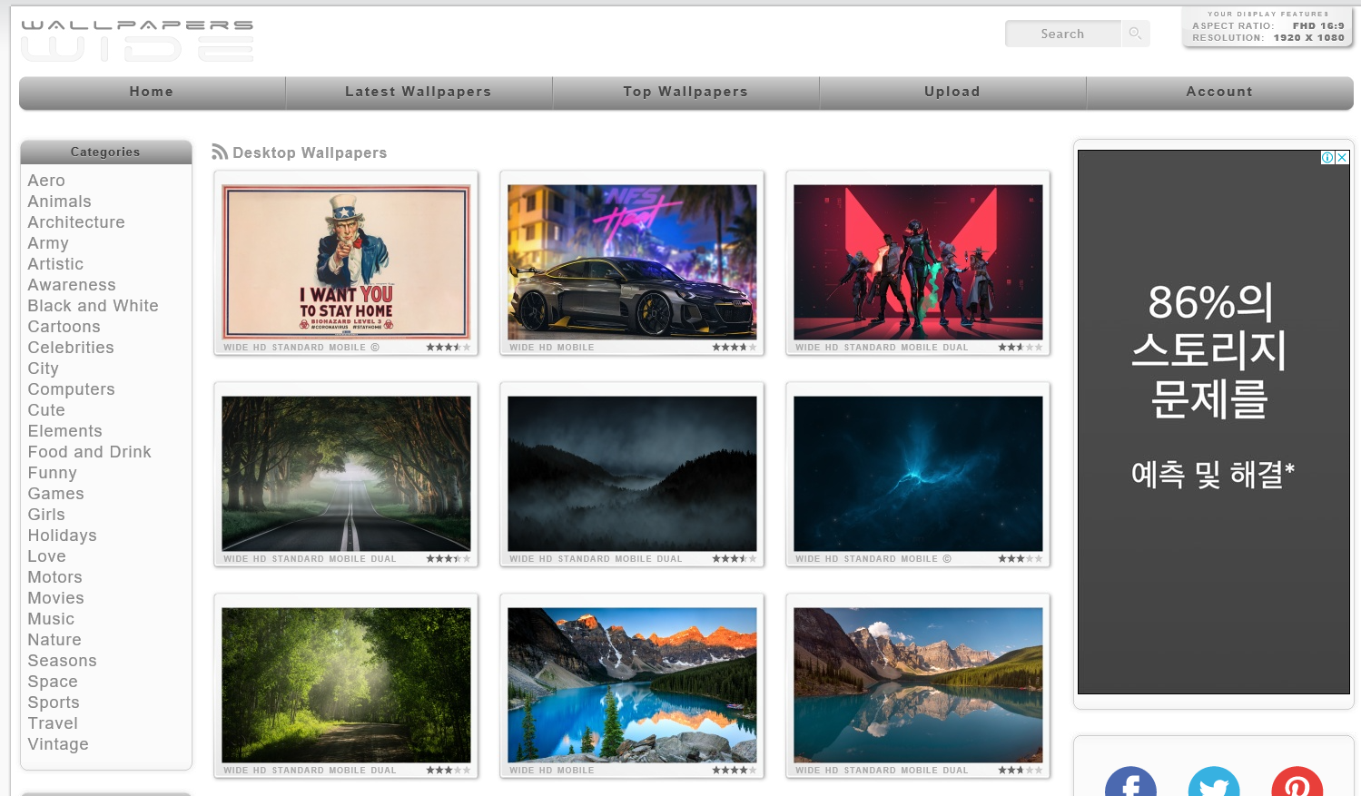Browse the Love category
1361x796 pixels.
46,556
